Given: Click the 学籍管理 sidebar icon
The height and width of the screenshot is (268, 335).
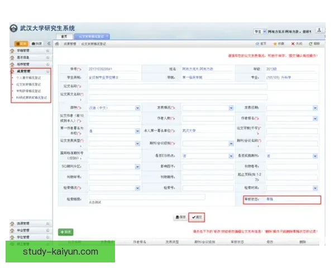Looking at the screenshot, I should [x=12, y=51].
